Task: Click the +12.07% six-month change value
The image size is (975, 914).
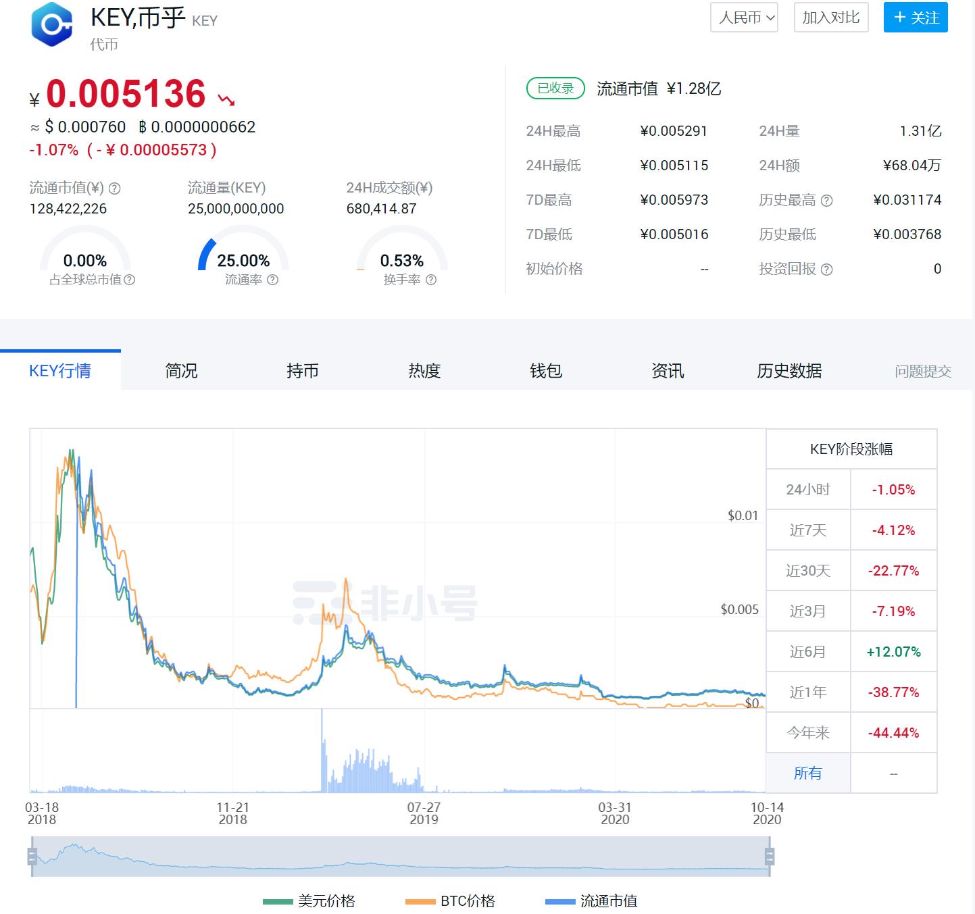Action: pyautogui.click(x=893, y=651)
